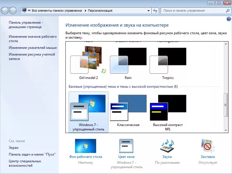232x174 pixels.
Task: Click the sounds keyboard-and-notes icon
Action: point(167,146)
